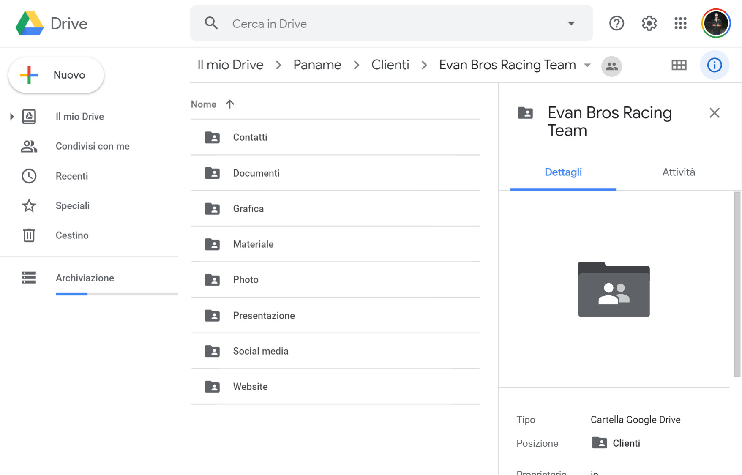742x475 pixels.
Task: Click the Speciali star icon
Action: [29, 206]
